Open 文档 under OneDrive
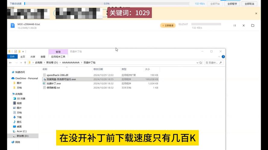The image size is (268, 150). pyautogui.click(x=19, y=88)
